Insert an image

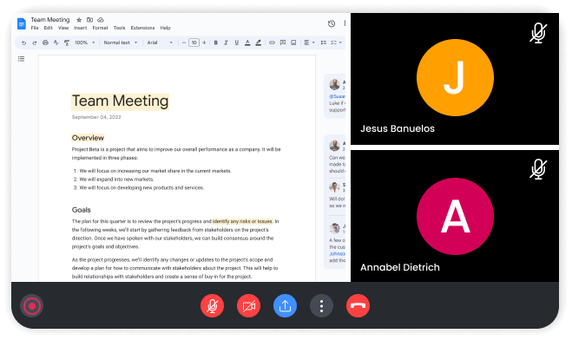tap(293, 42)
